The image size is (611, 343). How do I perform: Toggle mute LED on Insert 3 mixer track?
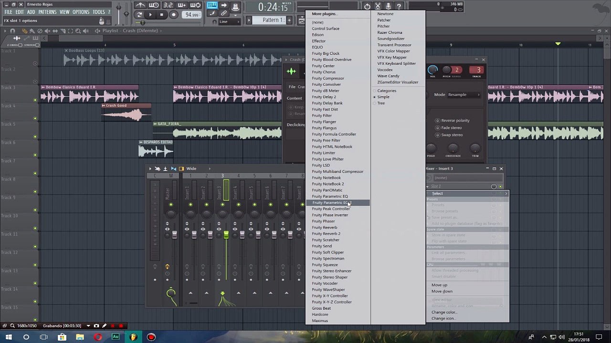222,205
